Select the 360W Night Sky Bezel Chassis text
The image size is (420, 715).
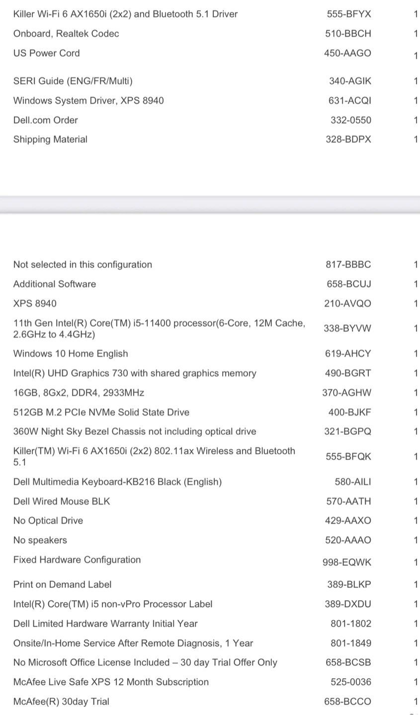point(135,431)
